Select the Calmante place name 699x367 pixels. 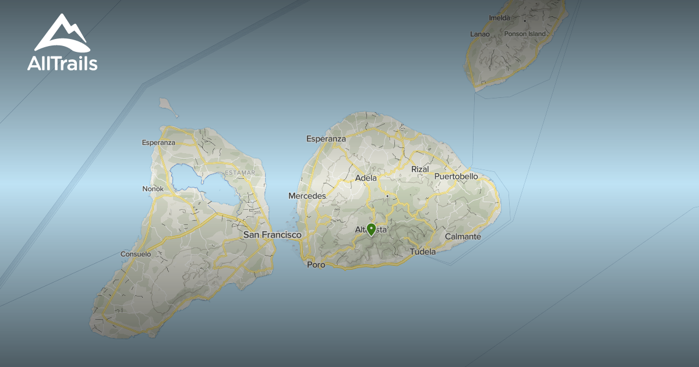pos(464,237)
